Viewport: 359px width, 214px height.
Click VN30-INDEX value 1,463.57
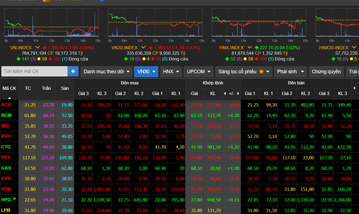click(163, 48)
